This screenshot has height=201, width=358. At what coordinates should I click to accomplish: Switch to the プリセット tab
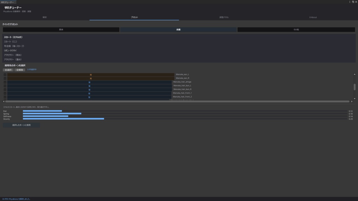pos(134,17)
